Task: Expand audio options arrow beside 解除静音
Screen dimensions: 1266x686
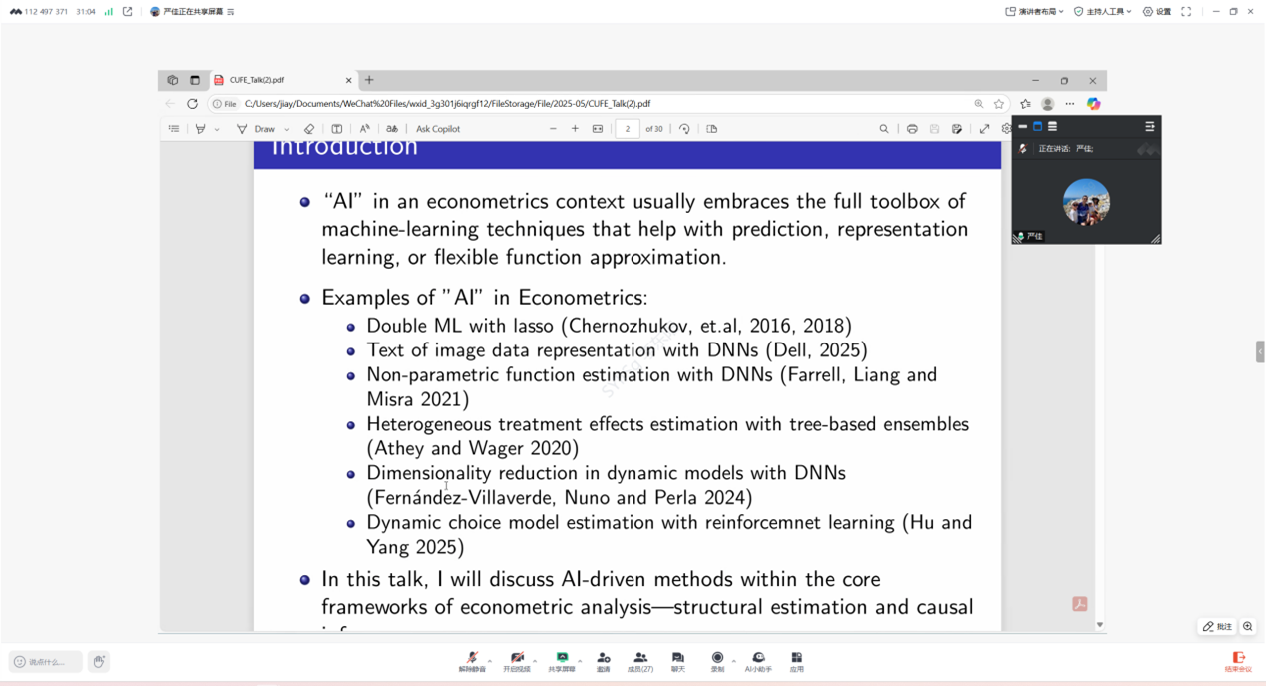Action: pyautogui.click(x=490, y=660)
